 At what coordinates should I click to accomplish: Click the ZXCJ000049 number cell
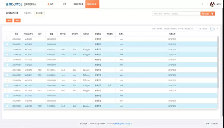[x=17, y=101]
